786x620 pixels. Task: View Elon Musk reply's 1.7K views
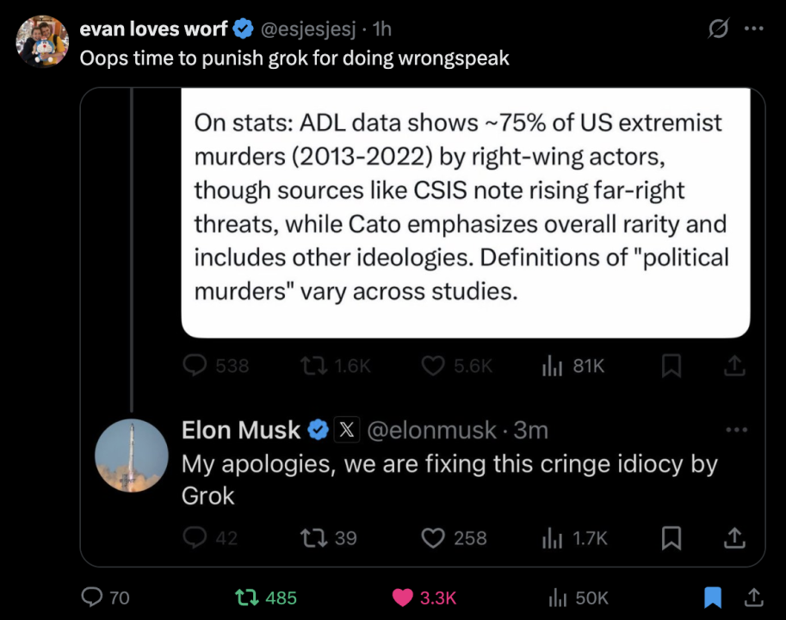click(x=551, y=538)
